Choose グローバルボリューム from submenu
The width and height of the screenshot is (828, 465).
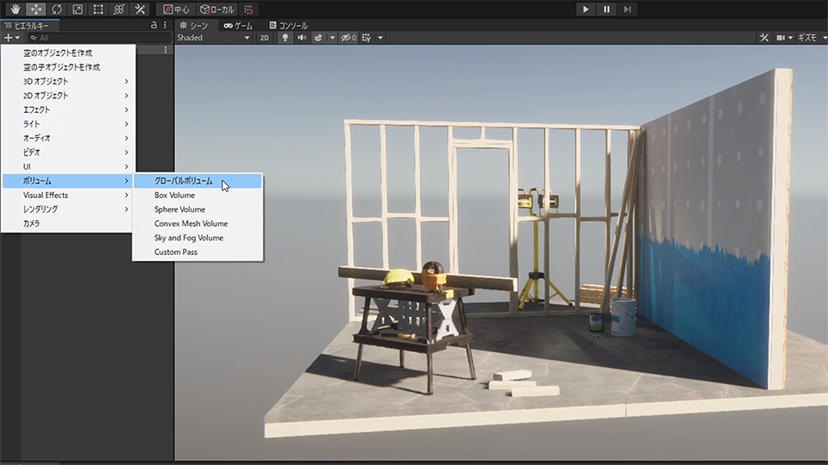[183, 181]
